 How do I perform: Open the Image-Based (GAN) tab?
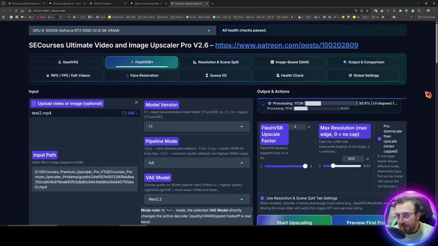pos(290,62)
